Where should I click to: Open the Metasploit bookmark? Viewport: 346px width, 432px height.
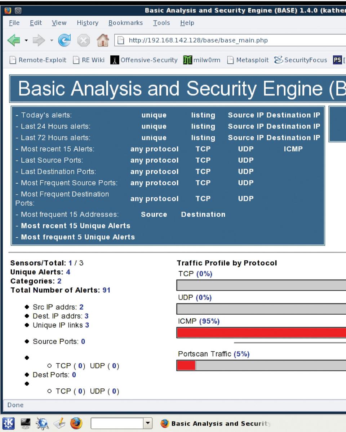click(x=248, y=60)
